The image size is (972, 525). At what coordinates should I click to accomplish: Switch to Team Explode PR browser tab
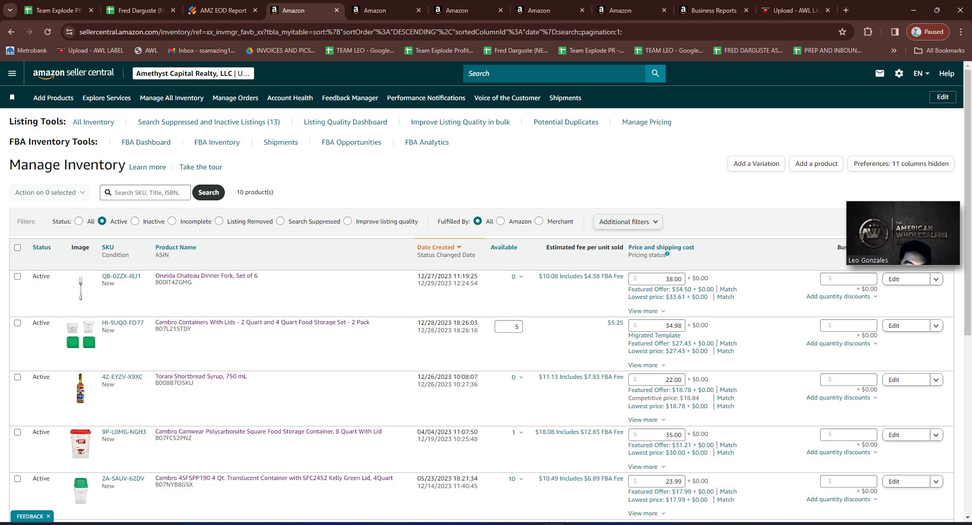click(59, 10)
